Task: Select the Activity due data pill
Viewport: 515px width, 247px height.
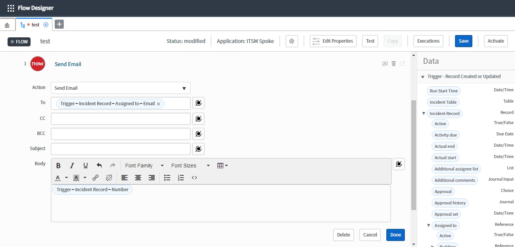Action: pos(446,135)
